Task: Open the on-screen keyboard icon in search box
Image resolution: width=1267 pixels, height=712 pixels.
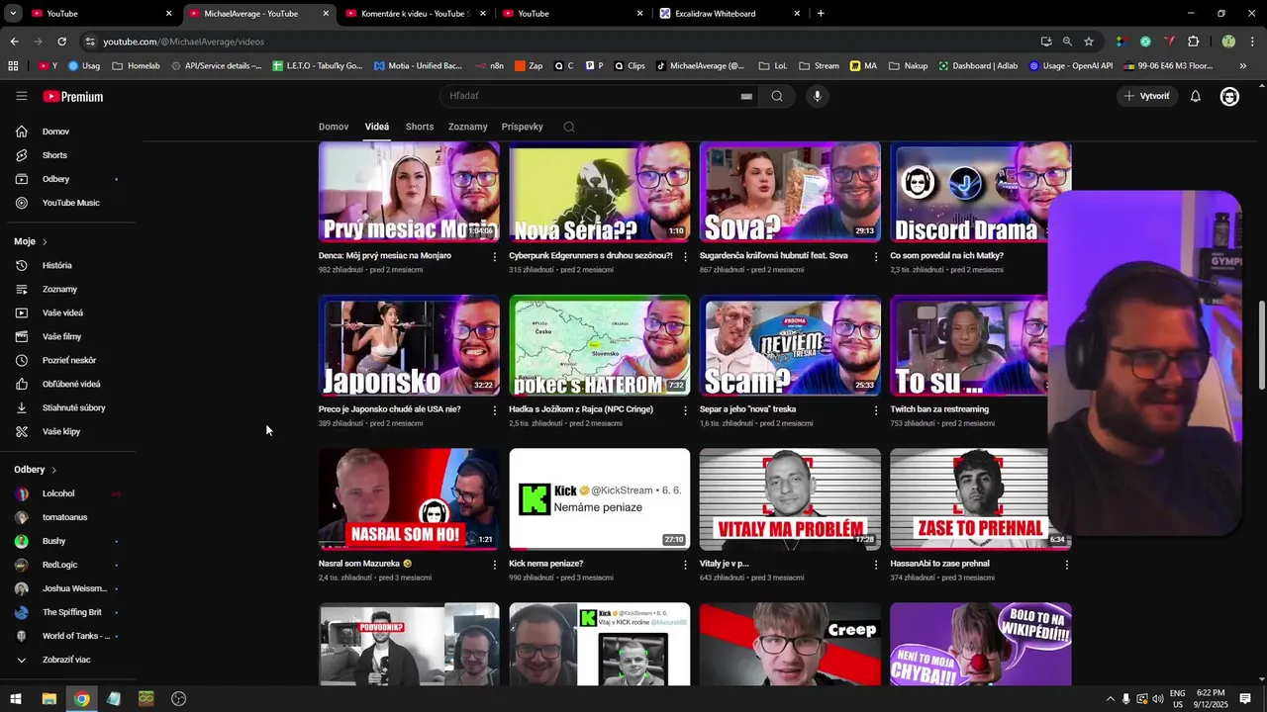Action: click(x=746, y=96)
